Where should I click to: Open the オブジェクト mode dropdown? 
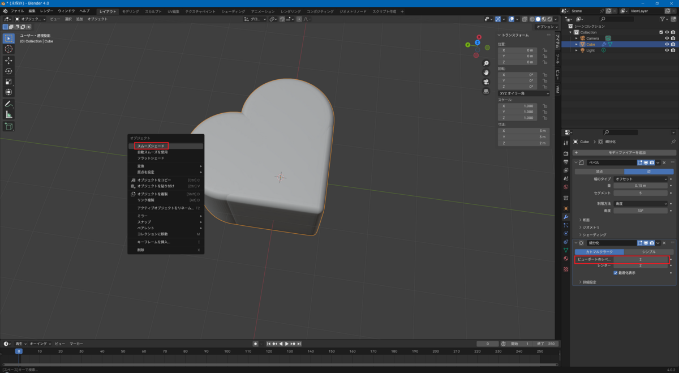click(31, 19)
